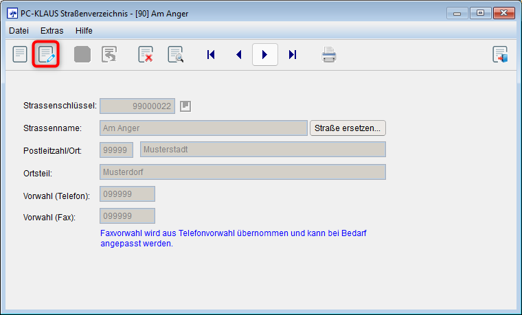Go to the previous record
The image size is (522, 315).
click(238, 54)
